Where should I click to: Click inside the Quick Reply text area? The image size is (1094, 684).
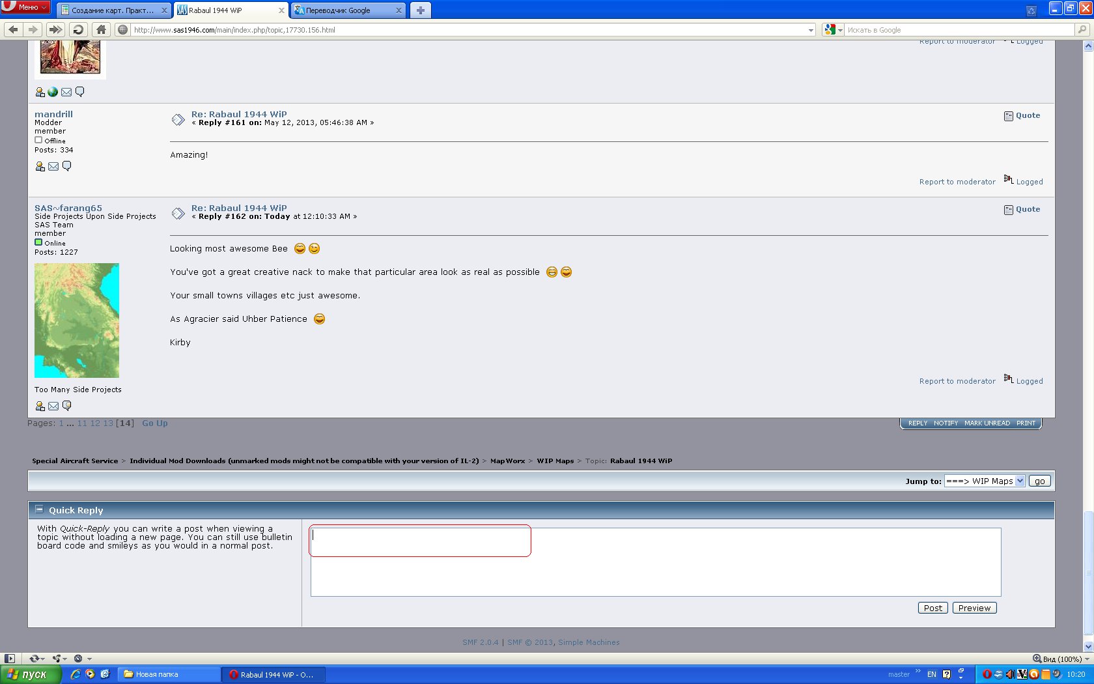(x=656, y=562)
